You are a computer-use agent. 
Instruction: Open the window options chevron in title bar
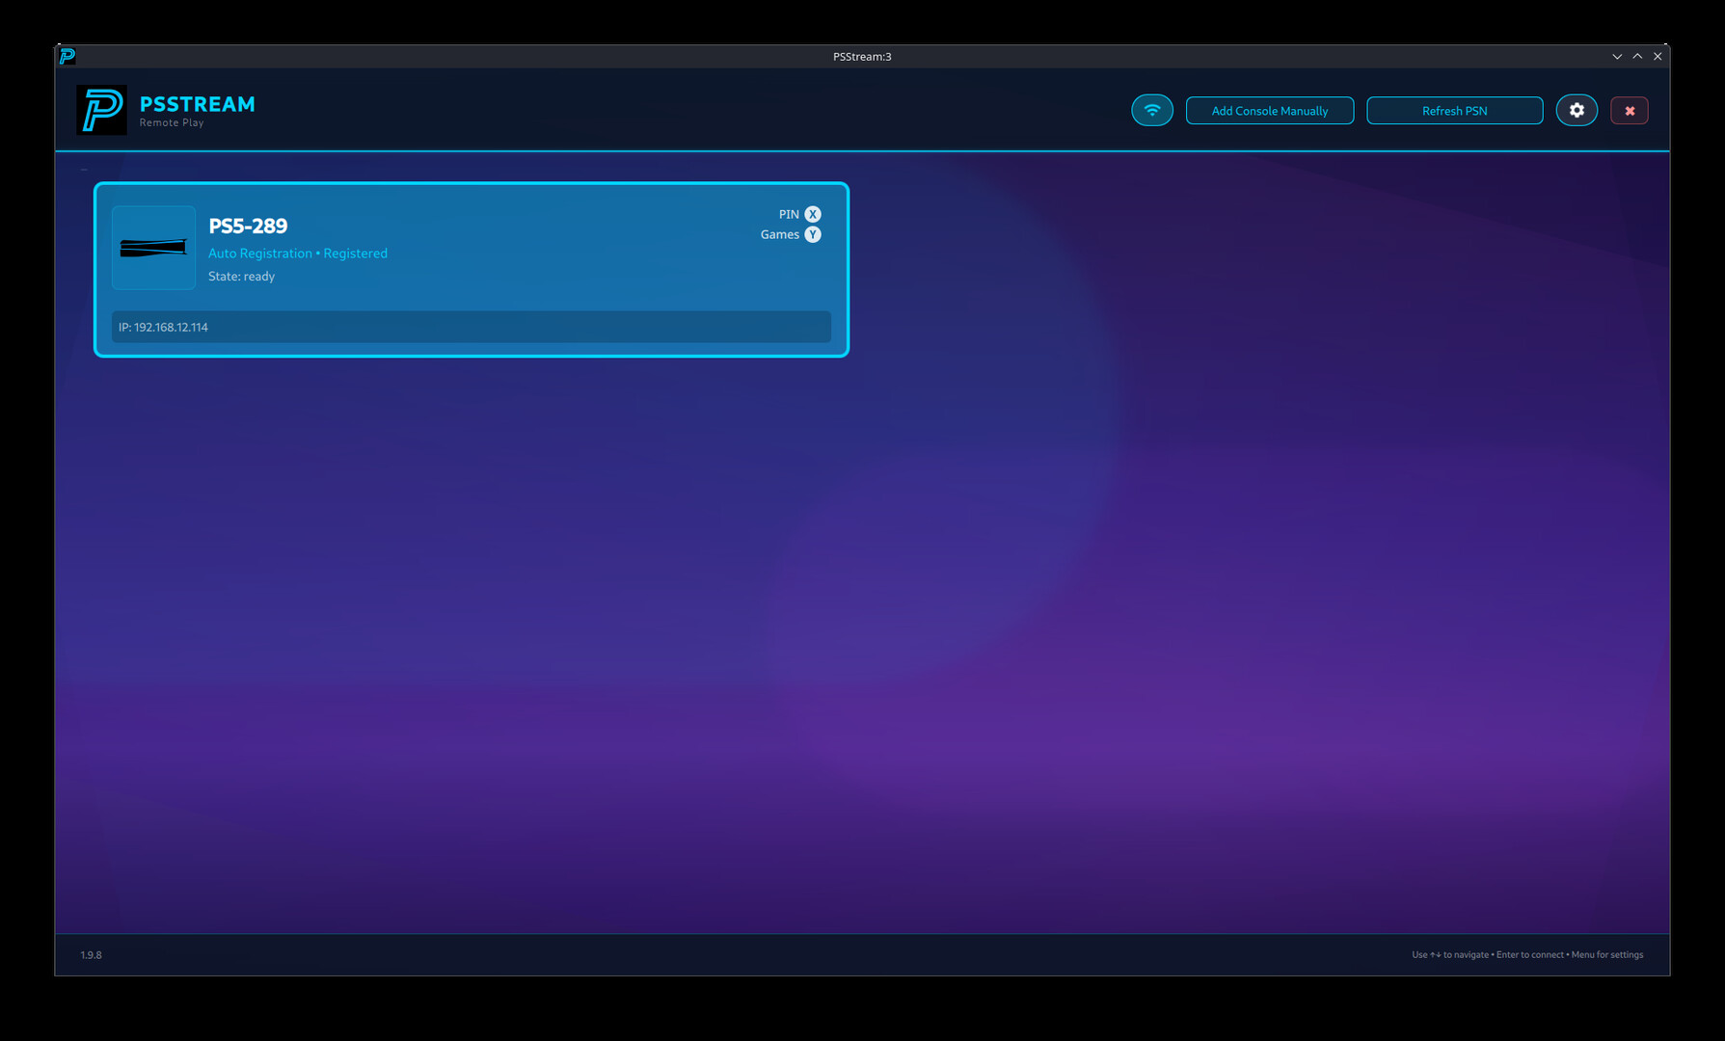[1617, 56]
